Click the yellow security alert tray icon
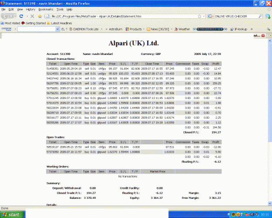The width and height of the screenshot is (272, 218). (x=238, y=215)
